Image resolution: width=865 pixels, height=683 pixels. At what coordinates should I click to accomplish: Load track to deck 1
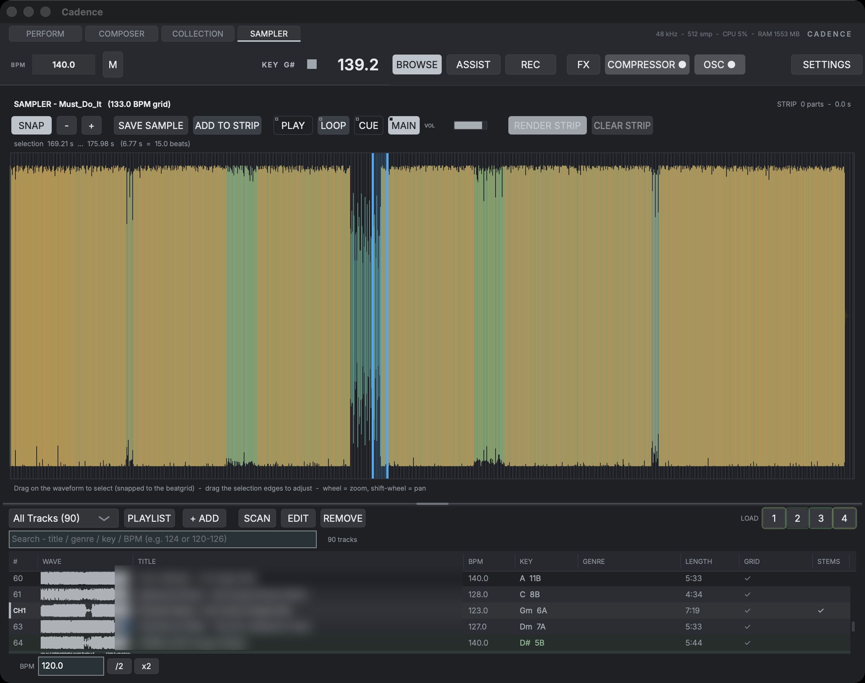pos(774,518)
